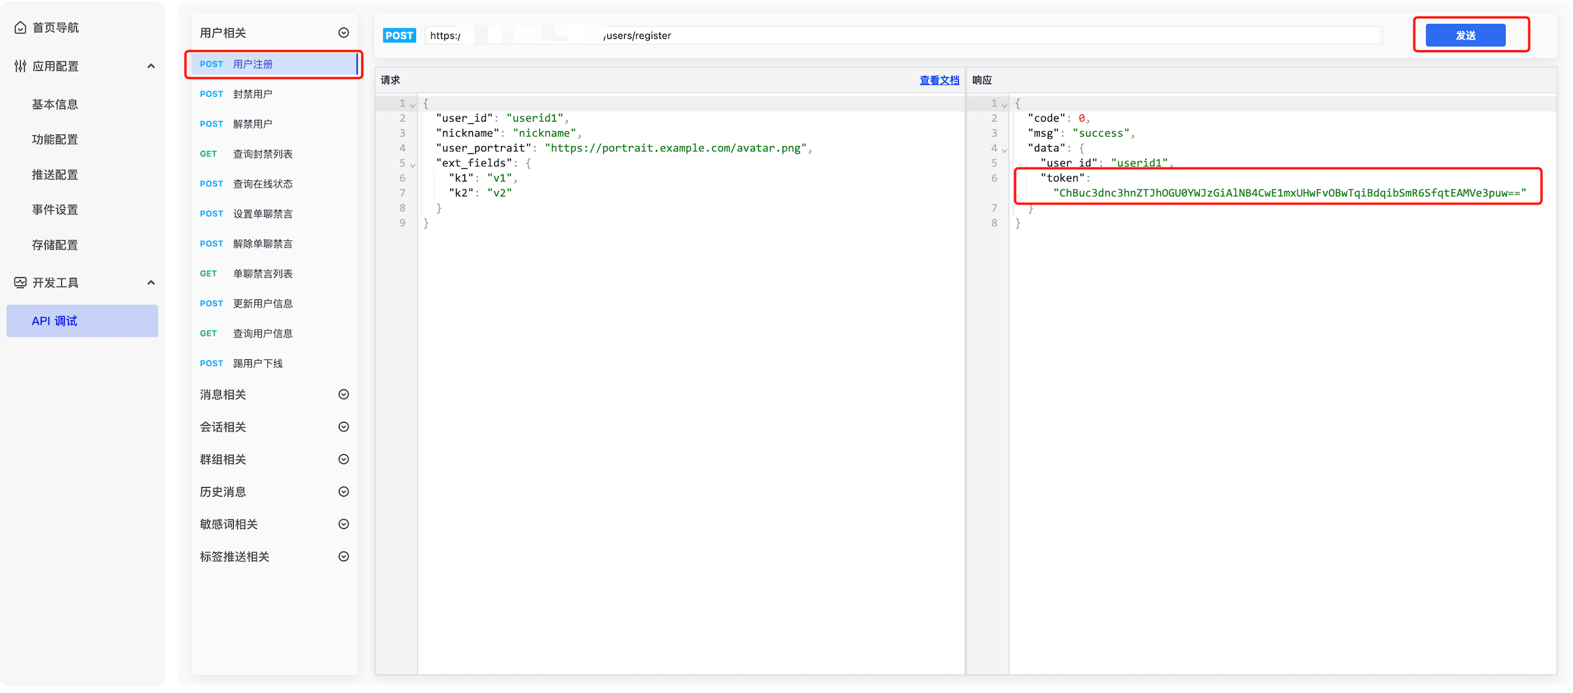Open the 基本信息 menu item
Viewport: 1573px width, 693px height.
pyautogui.click(x=55, y=104)
